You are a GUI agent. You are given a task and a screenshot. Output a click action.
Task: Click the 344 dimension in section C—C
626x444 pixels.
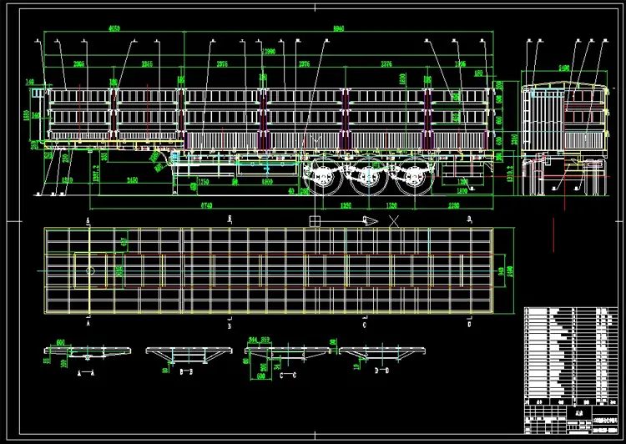click(253, 340)
